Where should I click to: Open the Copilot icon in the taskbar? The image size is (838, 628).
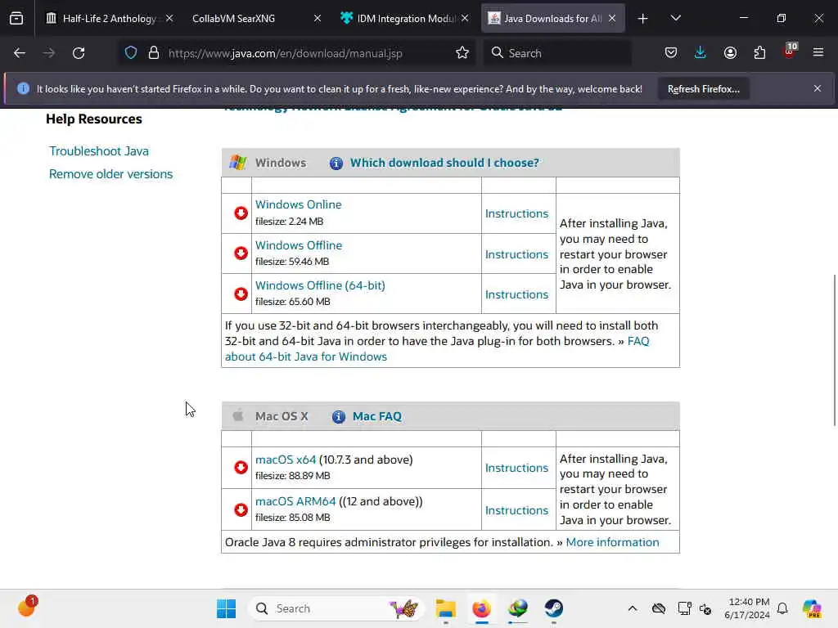[x=812, y=608]
